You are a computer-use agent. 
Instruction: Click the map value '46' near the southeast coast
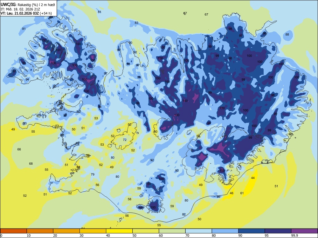click(232, 193)
